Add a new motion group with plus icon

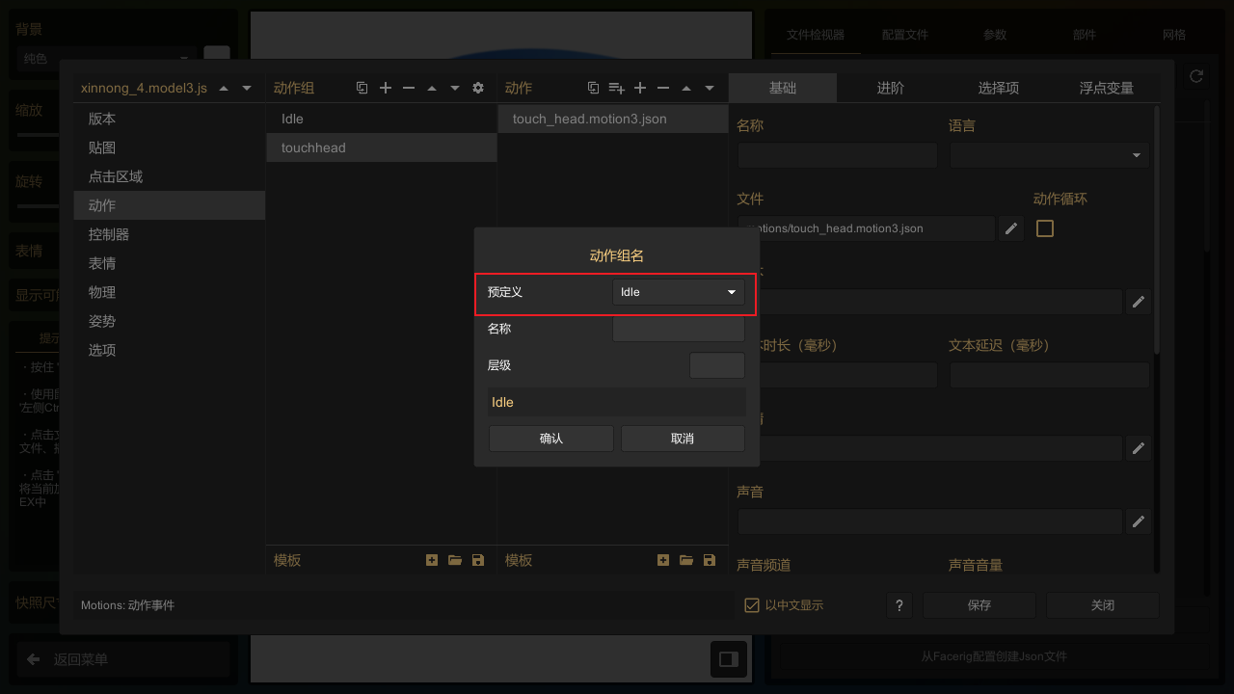[x=386, y=88]
